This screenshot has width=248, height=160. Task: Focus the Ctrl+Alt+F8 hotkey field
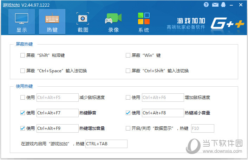point(163,113)
